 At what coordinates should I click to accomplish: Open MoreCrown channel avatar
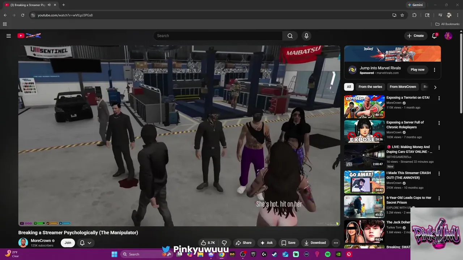coord(23,243)
